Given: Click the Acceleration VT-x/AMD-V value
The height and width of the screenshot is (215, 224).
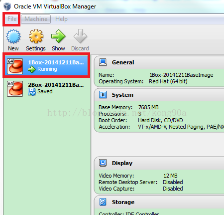Looking at the screenshot, I should tap(181, 127).
